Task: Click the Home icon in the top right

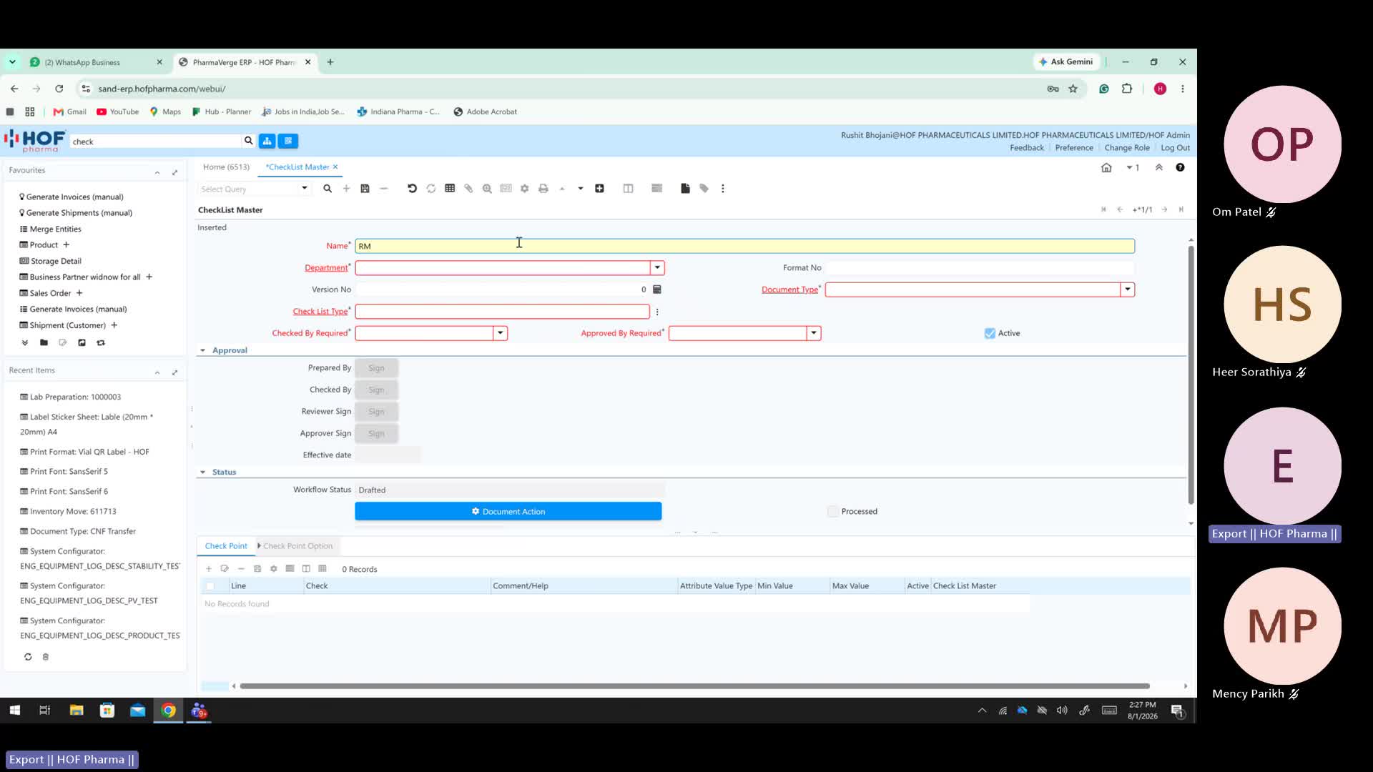Action: [x=1106, y=167]
